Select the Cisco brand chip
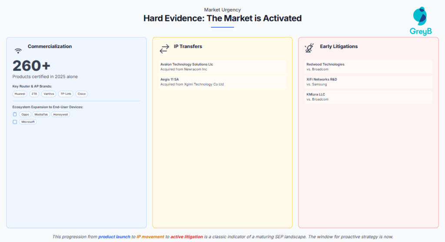 pyautogui.click(x=82, y=94)
